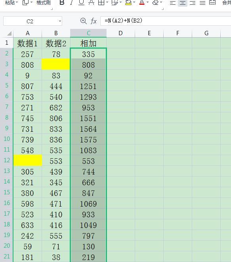Select column D header
Viewport: 231px width, 262px height.
coord(120,33)
